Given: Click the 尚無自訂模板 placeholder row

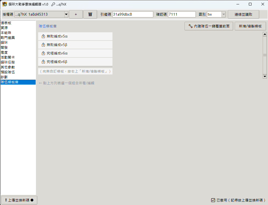Looking at the screenshot, I should 75,71.
